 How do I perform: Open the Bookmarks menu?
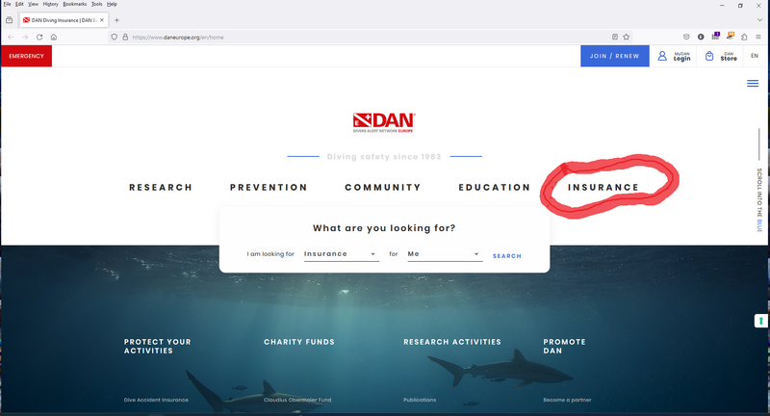(x=74, y=4)
